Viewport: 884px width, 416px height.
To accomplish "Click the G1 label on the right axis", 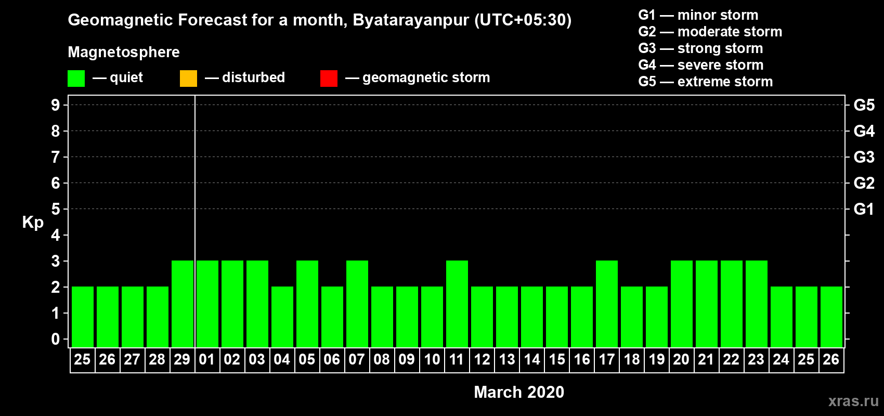I will coord(864,209).
